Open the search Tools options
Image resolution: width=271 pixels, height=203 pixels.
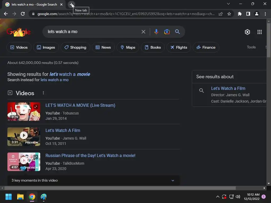(251, 47)
